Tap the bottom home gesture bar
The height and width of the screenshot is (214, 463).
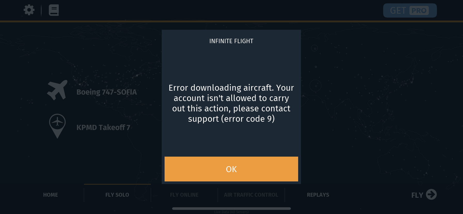pos(231,209)
